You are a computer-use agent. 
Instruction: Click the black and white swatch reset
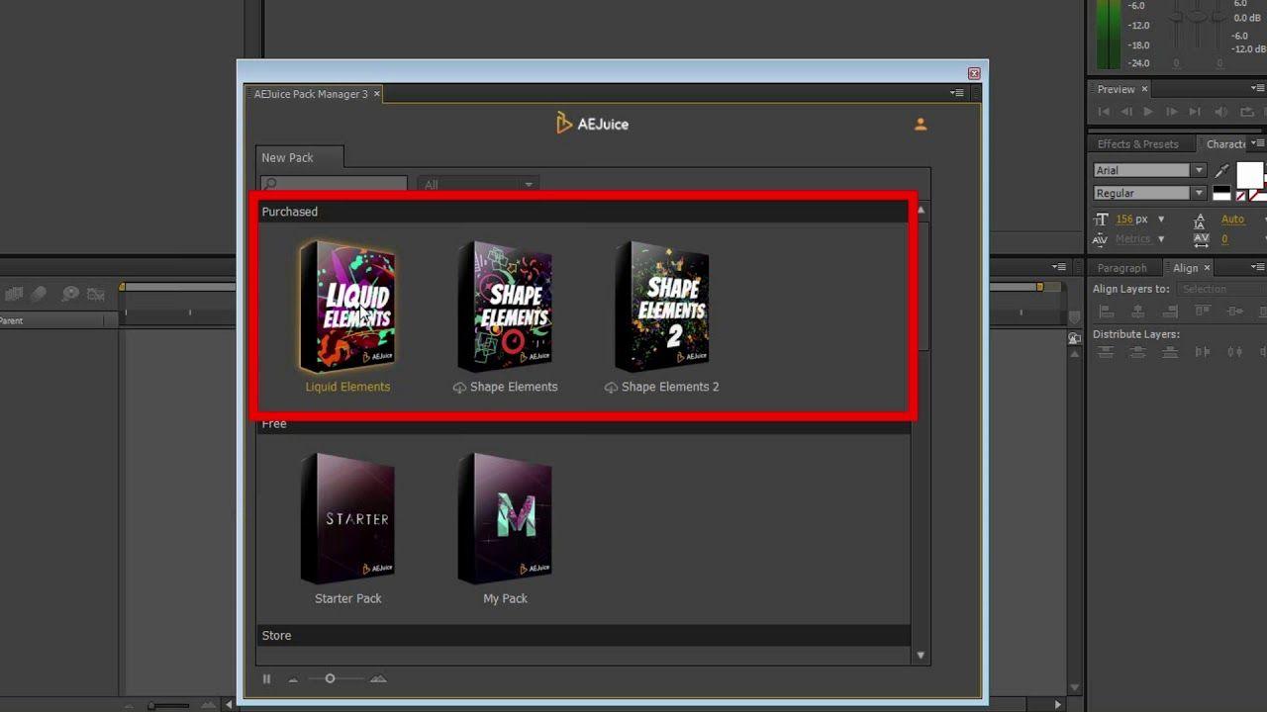[1222, 193]
